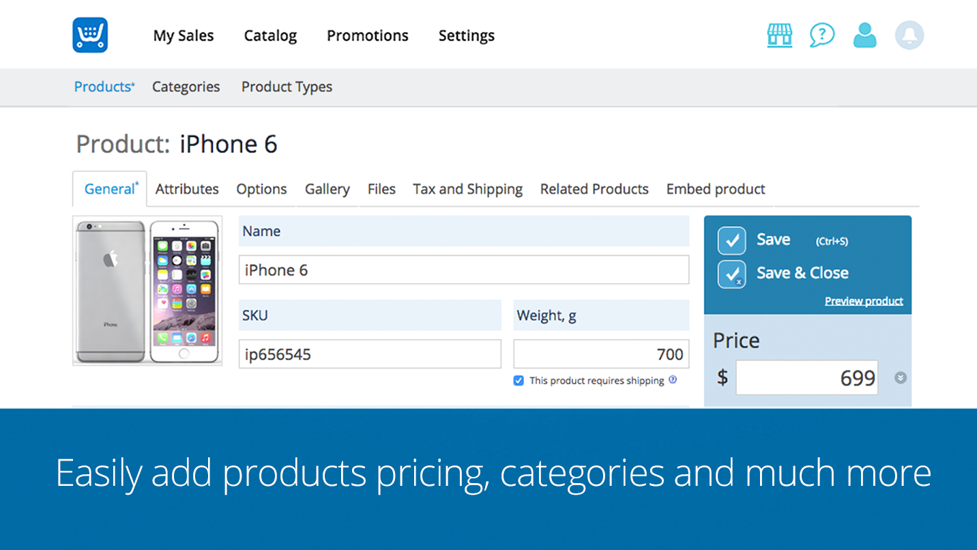Viewport: 977px width, 550px height.
Task: Open the storefront icon in the header
Action: tap(780, 35)
